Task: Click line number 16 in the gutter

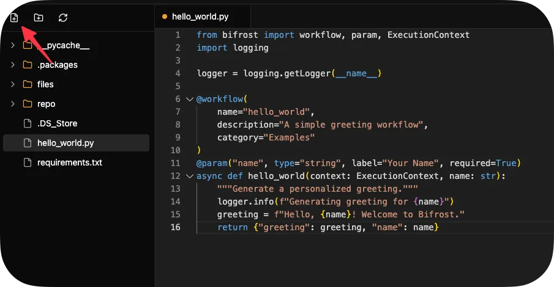Action: click(176, 227)
